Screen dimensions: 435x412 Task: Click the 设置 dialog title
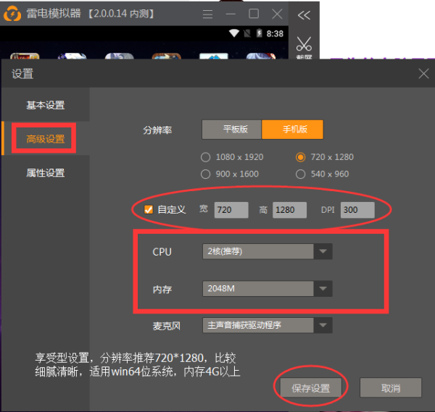[x=22, y=74]
